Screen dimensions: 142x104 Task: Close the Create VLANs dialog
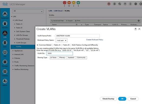pos(139,29)
